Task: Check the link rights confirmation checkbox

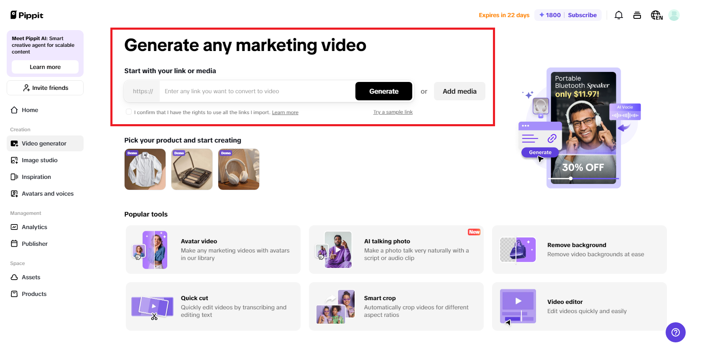Action: [129, 112]
